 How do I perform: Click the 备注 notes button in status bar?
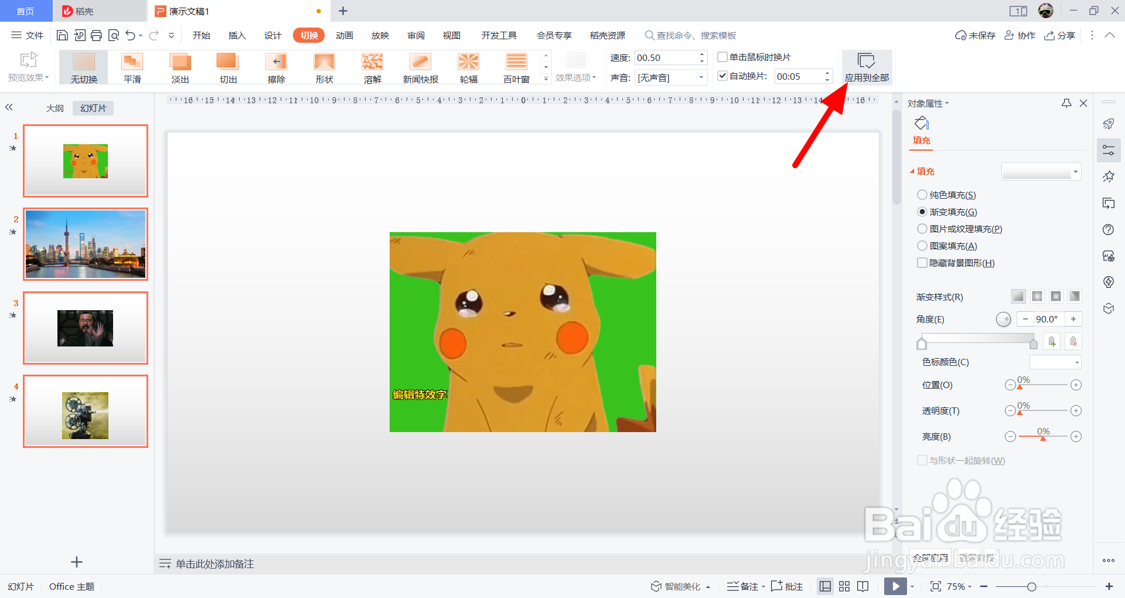click(x=743, y=586)
